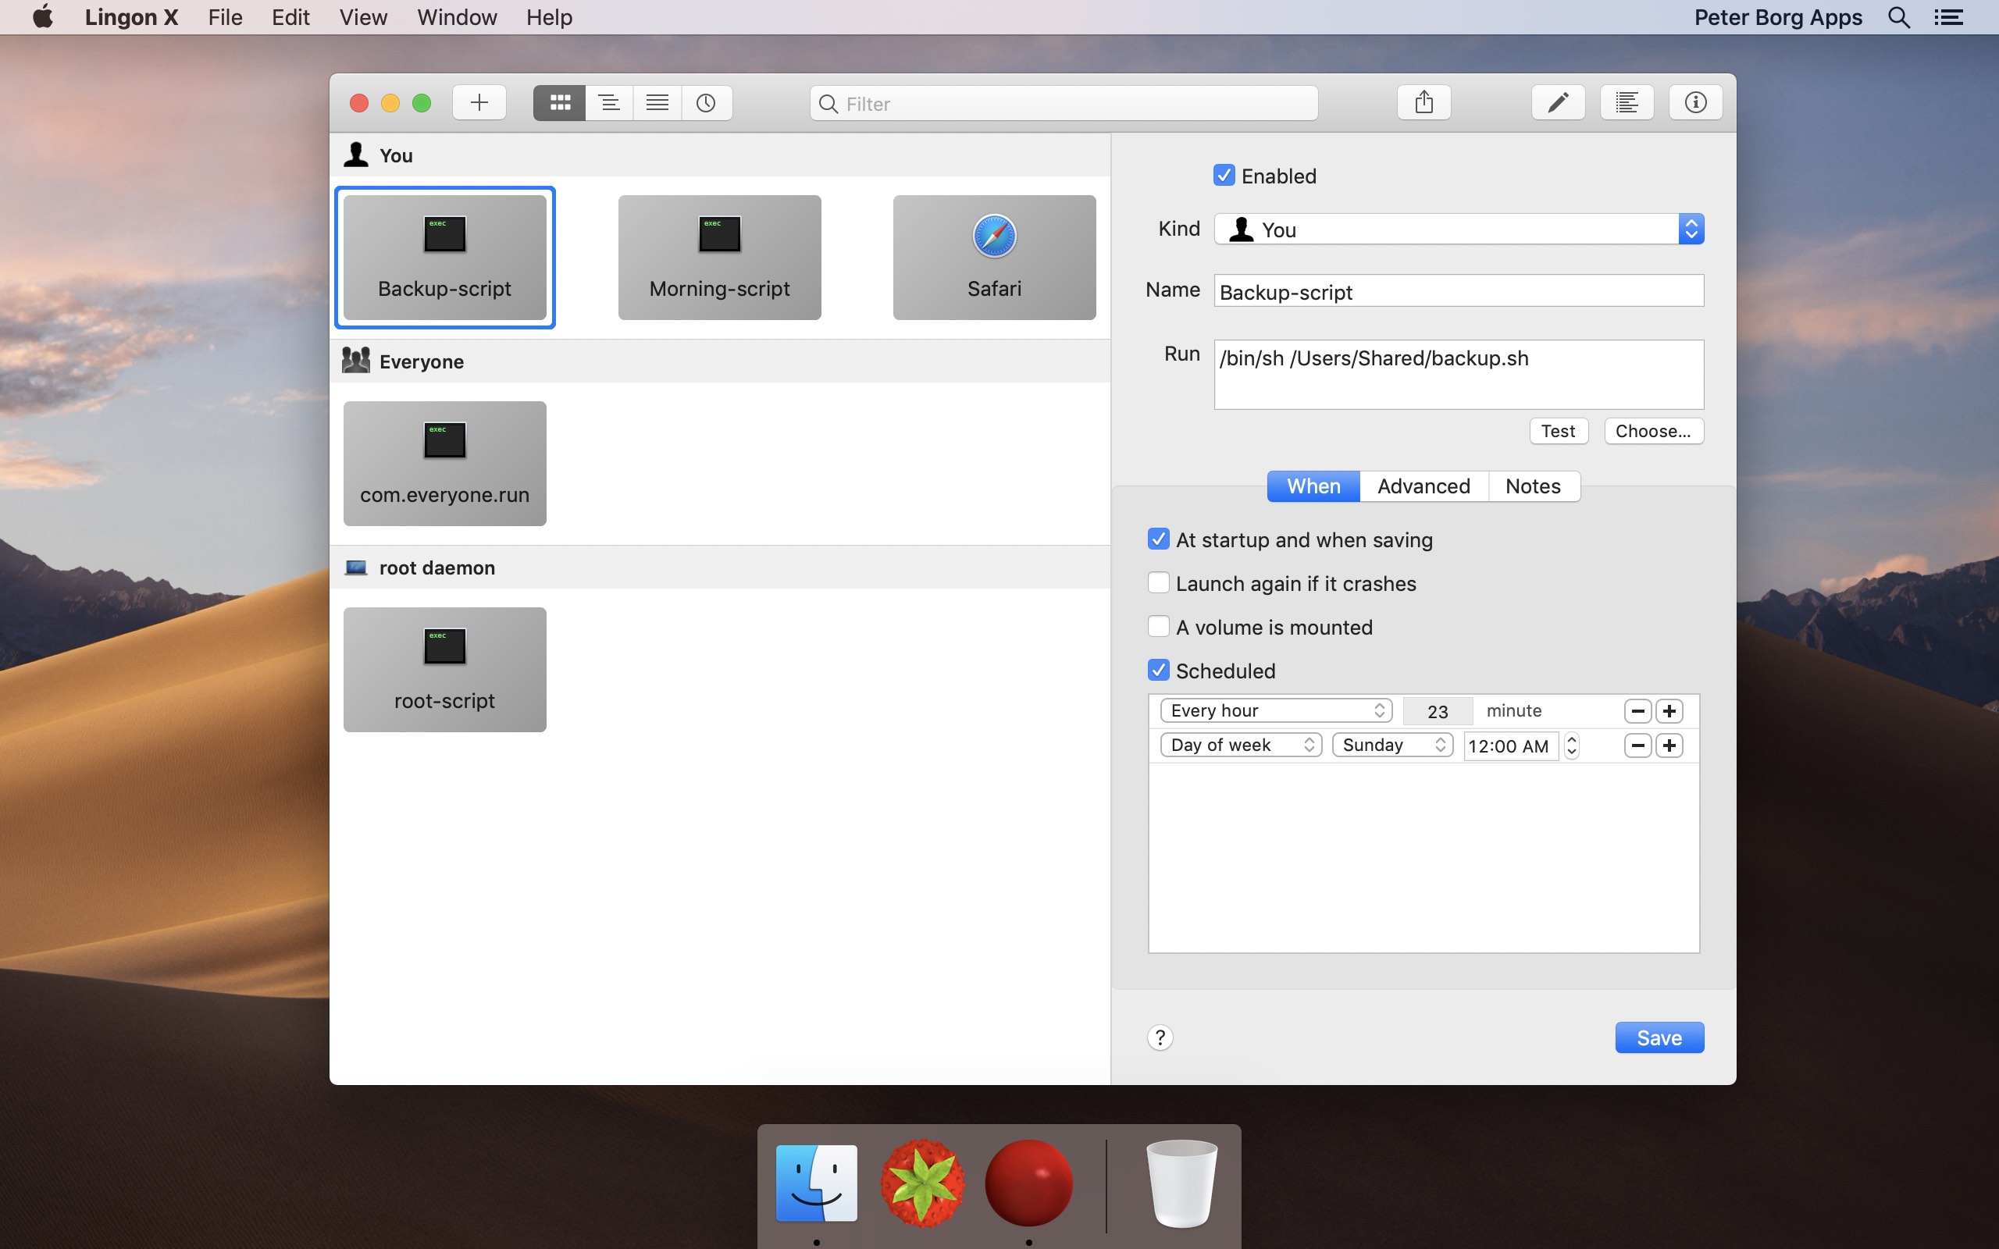
Task: Switch to the compact list view
Action: [x=608, y=101]
